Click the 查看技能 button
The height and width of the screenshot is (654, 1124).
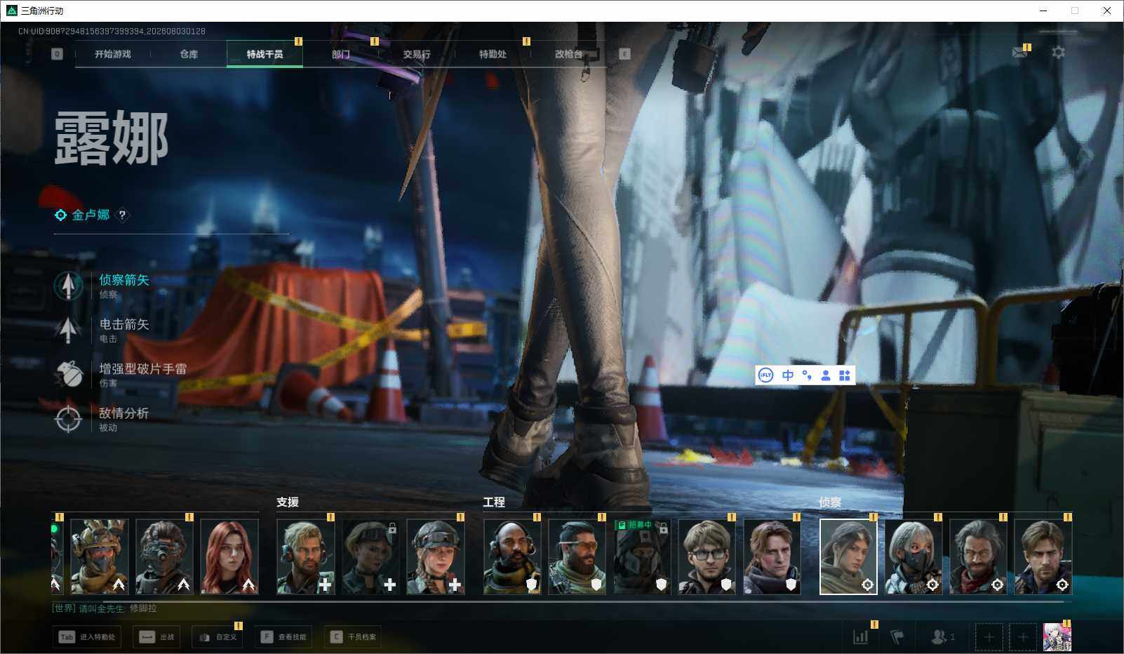point(283,637)
